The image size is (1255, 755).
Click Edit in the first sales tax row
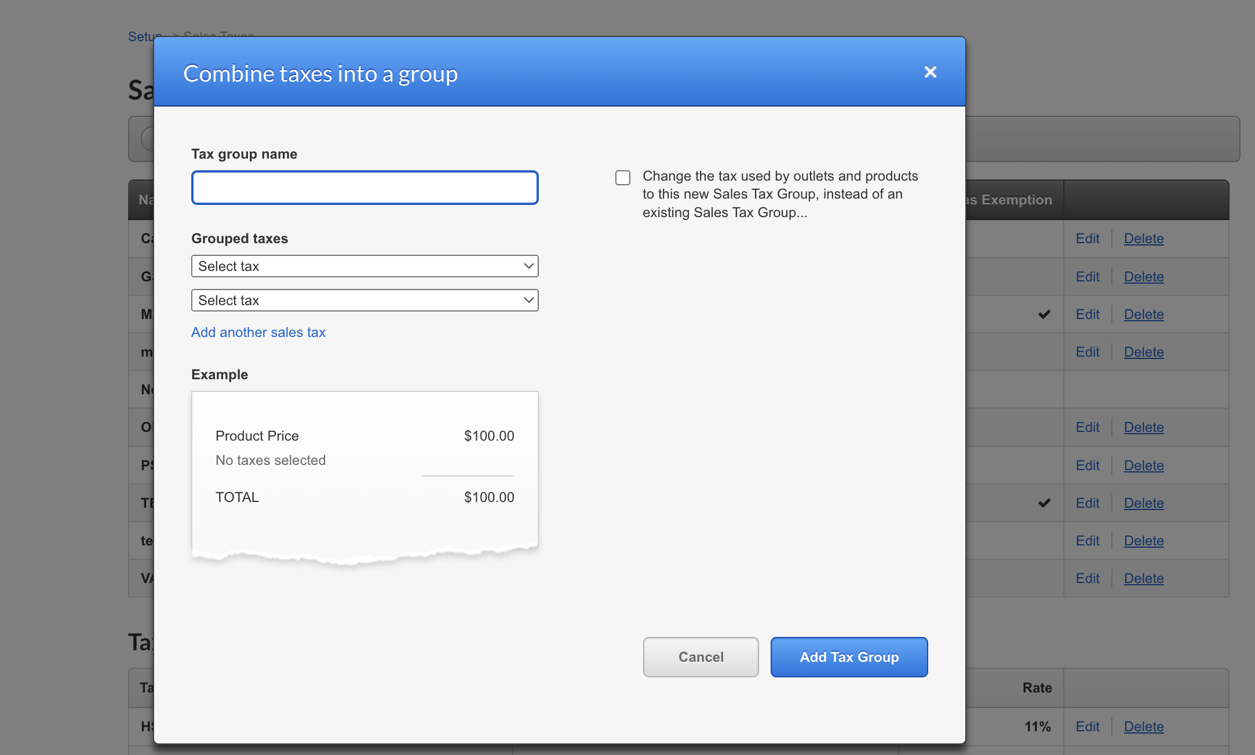coord(1087,239)
